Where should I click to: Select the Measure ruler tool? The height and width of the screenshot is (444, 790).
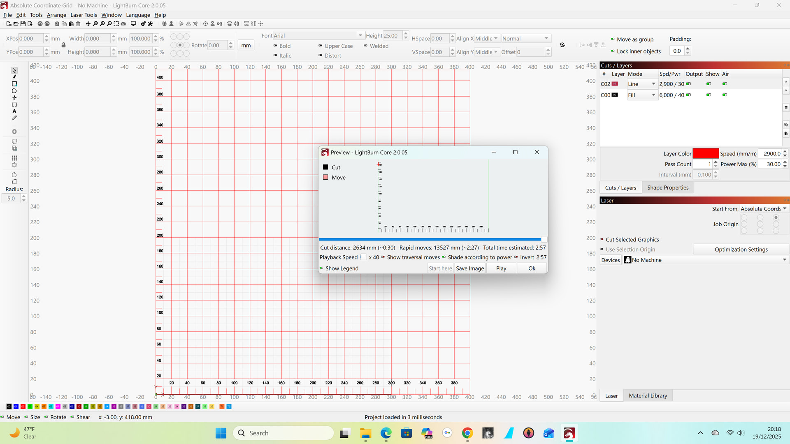coord(14,118)
